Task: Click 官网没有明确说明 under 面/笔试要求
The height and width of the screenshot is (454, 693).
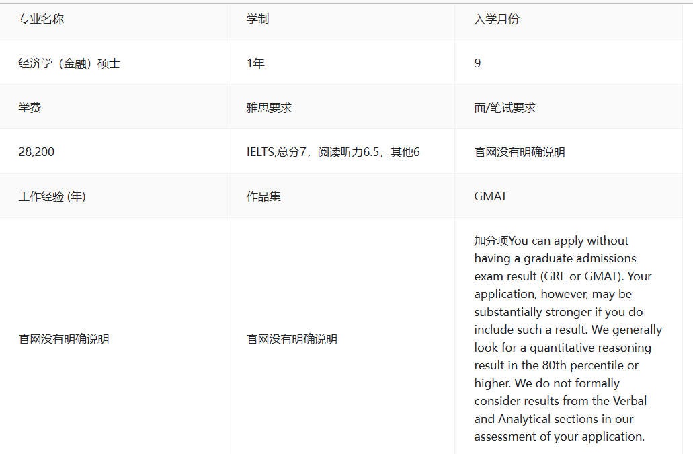Action: pyautogui.click(x=519, y=152)
